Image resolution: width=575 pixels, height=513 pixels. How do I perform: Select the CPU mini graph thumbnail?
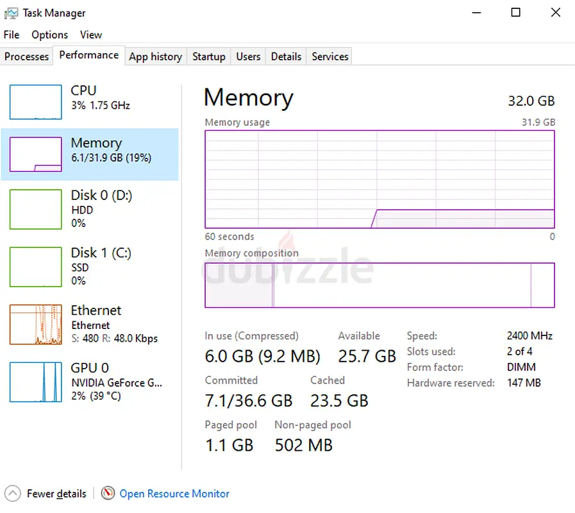[x=36, y=103]
